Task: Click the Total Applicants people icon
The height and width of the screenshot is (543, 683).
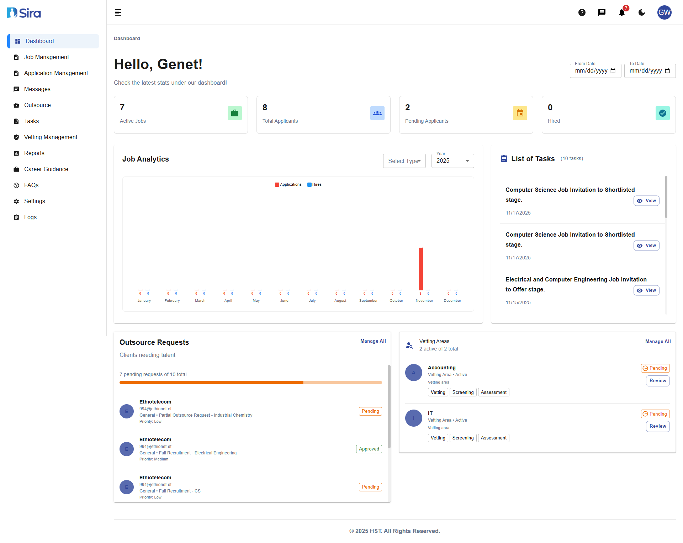Action: 377,113
